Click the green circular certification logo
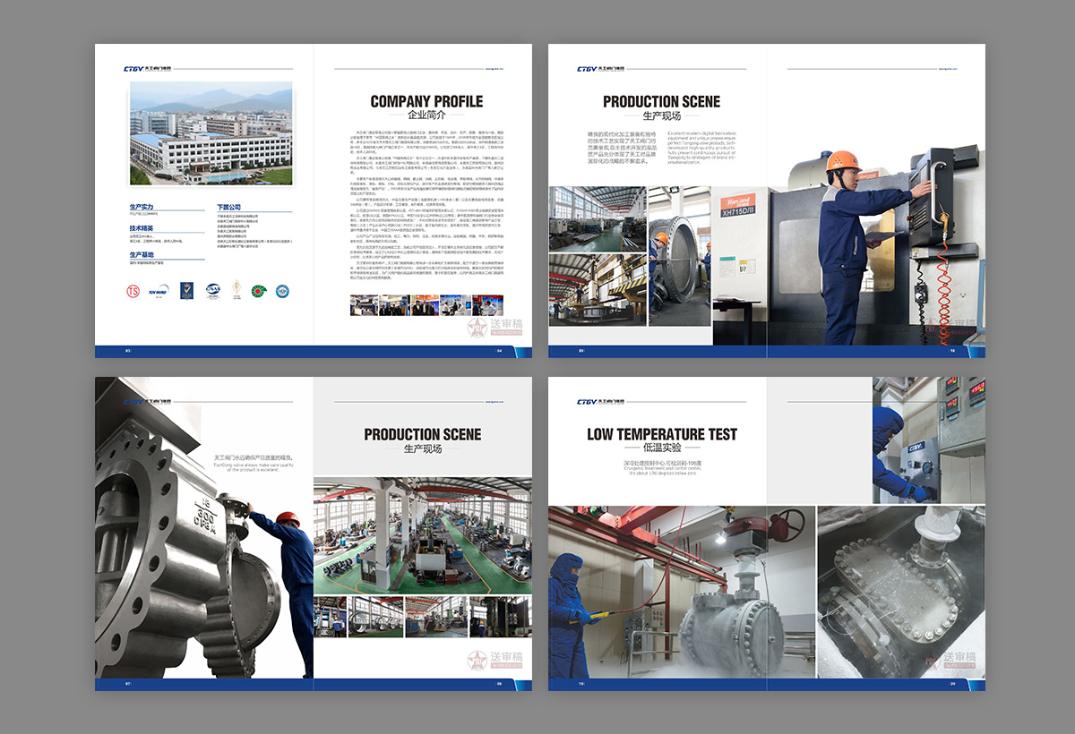This screenshot has height=734, width=1075. click(259, 289)
